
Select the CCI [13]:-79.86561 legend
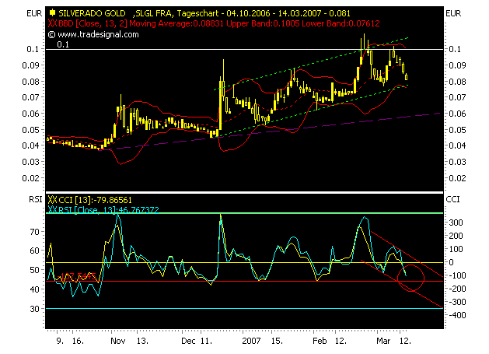pyautogui.click(x=95, y=200)
